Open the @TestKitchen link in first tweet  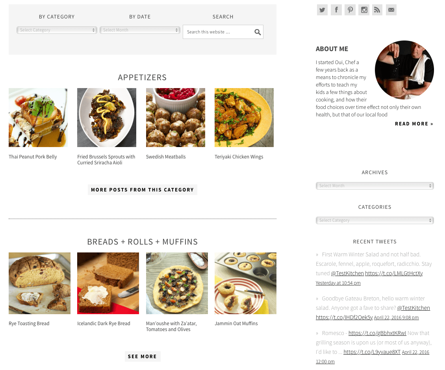coord(347,273)
